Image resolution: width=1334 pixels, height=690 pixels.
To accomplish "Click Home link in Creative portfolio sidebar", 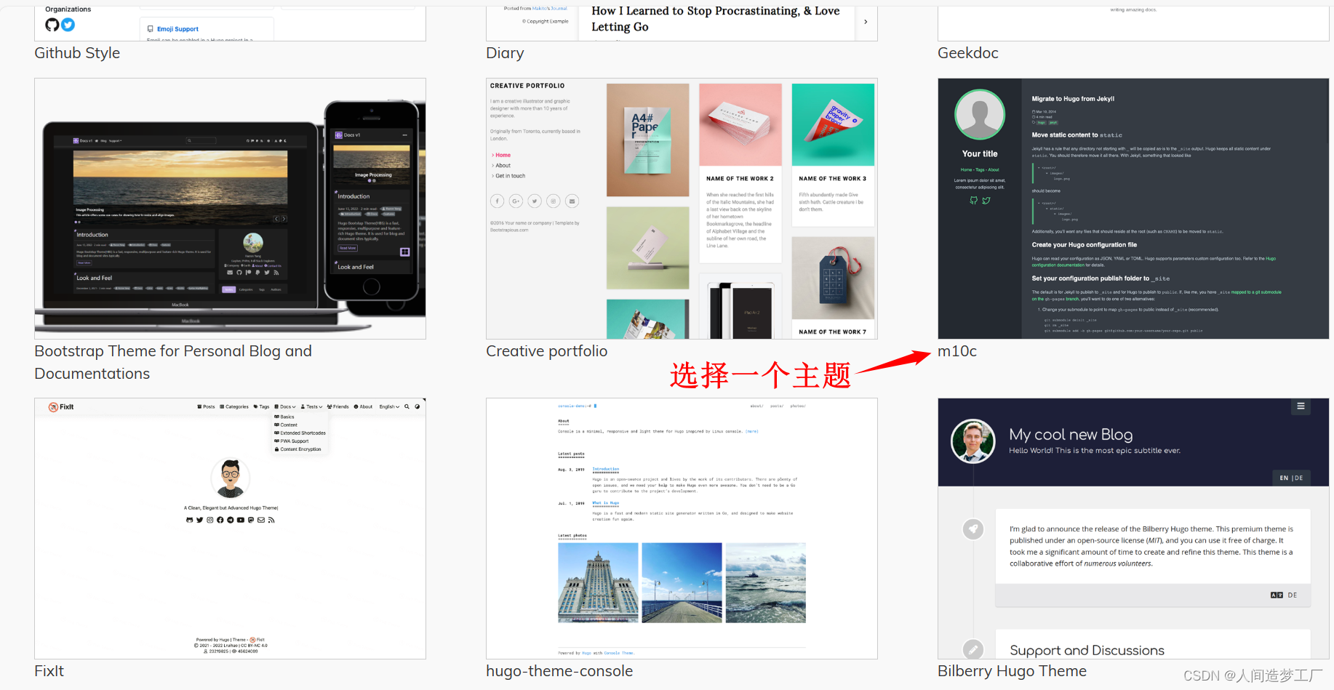I will [503, 155].
